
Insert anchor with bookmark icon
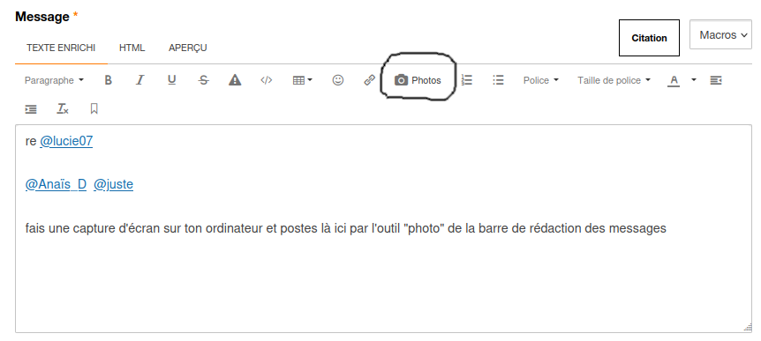pyautogui.click(x=94, y=109)
